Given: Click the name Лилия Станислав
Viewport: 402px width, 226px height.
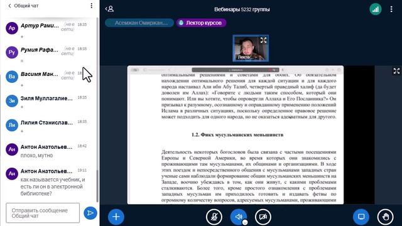Looking at the screenshot, I should [46, 123].
